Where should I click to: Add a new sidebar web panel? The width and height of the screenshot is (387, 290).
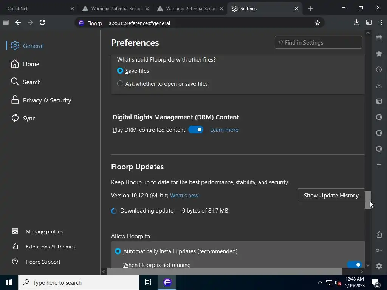click(x=379, y=165)
